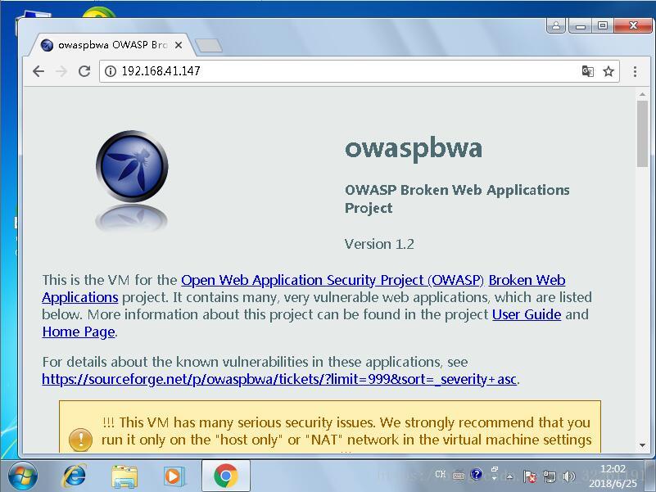Image resolution: width=656 pixels, height=492 pixels.
Task: Open Windows Media Player in taskbar
Action: [173, 476]
